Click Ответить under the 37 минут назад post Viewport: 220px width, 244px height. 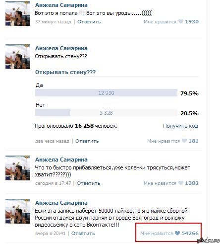(89, 22)
